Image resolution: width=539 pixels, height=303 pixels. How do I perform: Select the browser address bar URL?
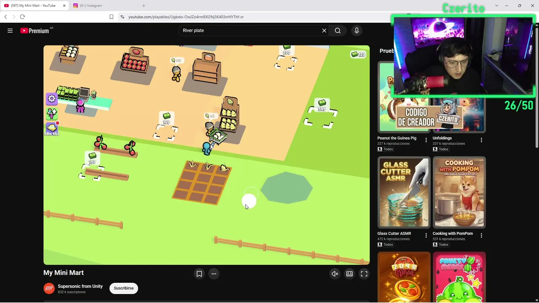186,17
